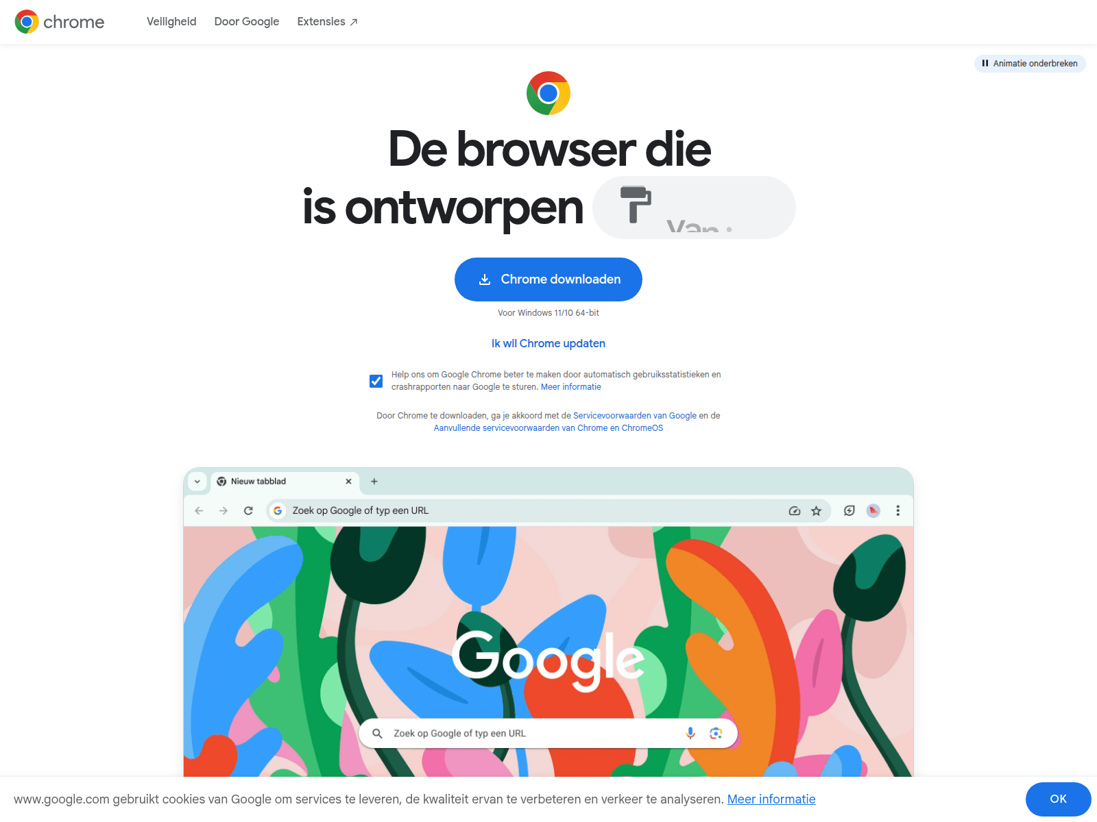Click the microphone voice search icon
The image size is (1097, 822).
690,733
